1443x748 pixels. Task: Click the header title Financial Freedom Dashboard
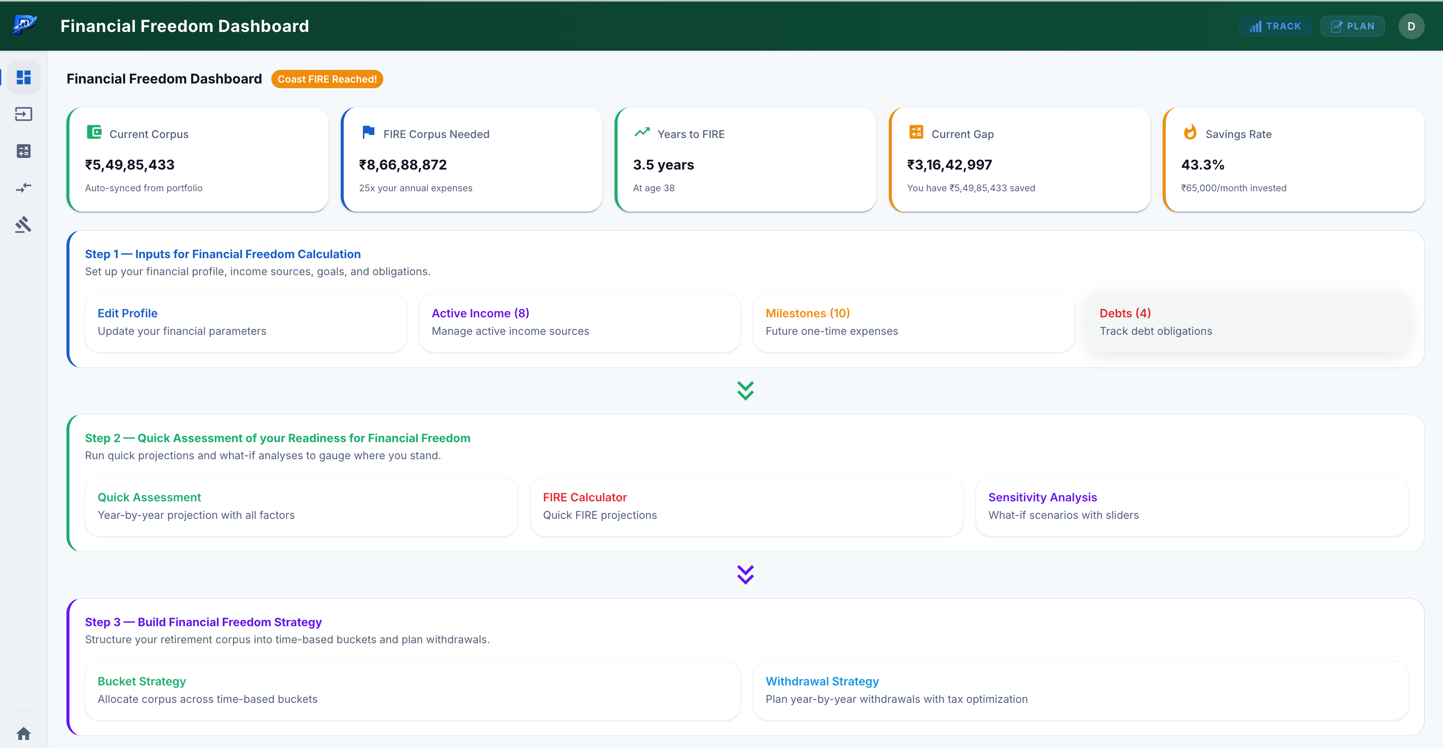point(184,26)
